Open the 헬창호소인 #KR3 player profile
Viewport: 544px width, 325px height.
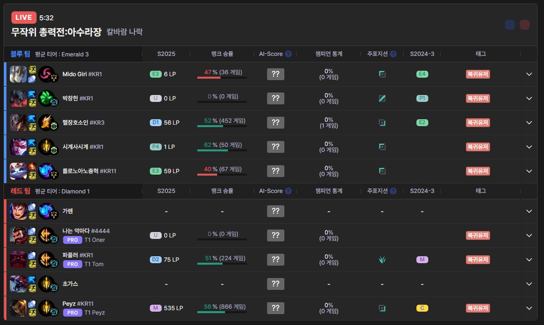(x=83, y=123)
